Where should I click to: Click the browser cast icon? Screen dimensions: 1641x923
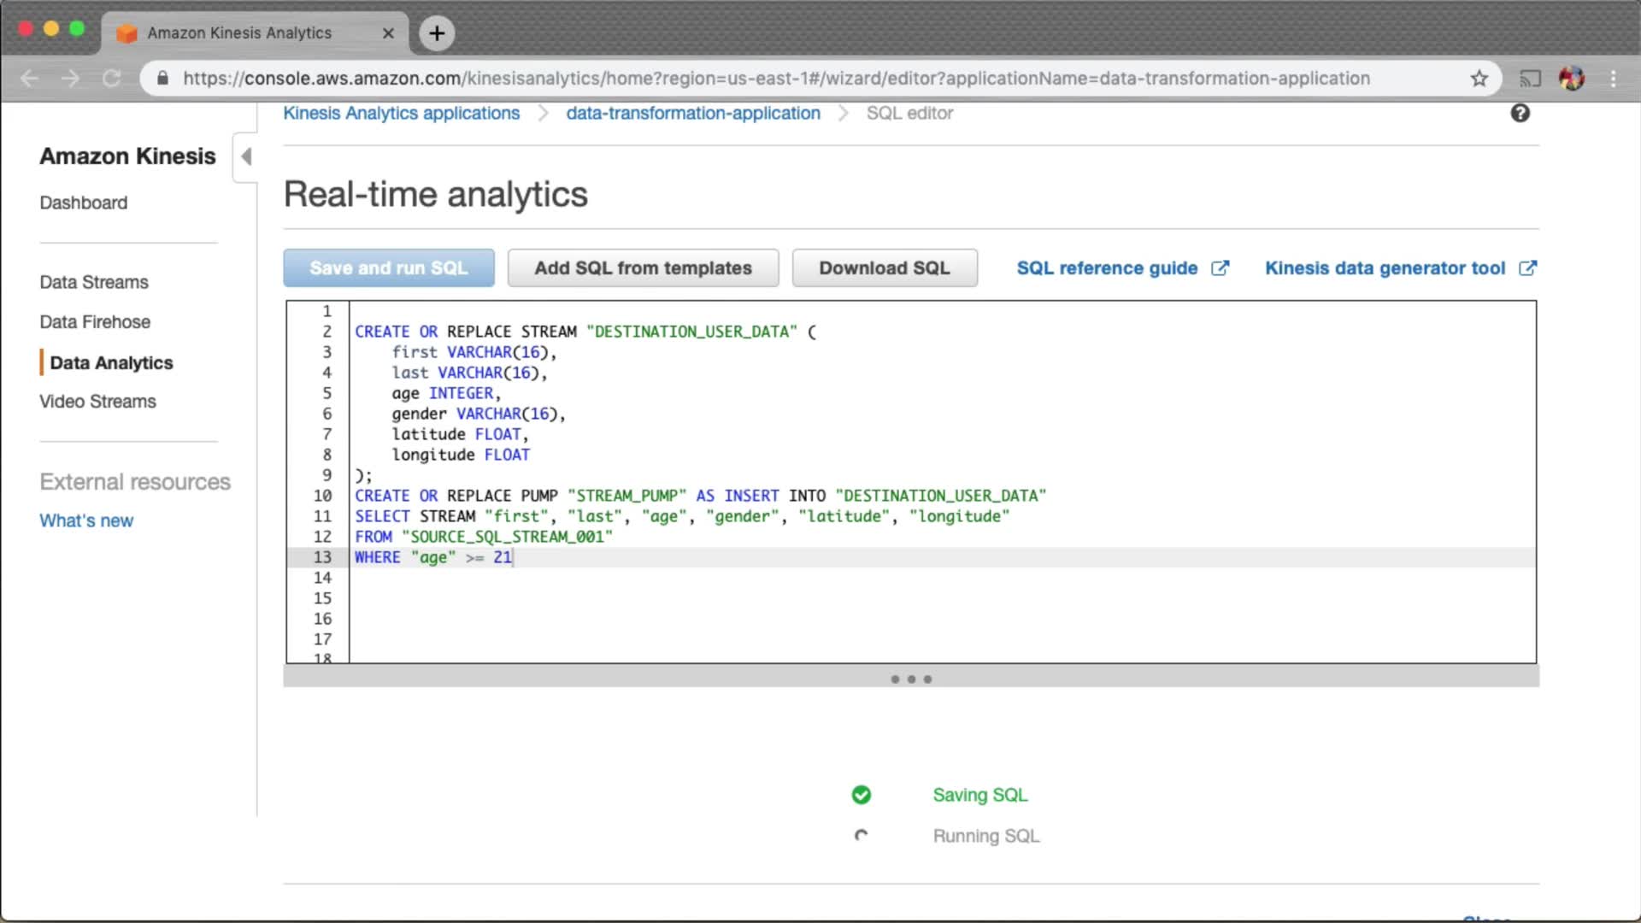click(1530, 79)
